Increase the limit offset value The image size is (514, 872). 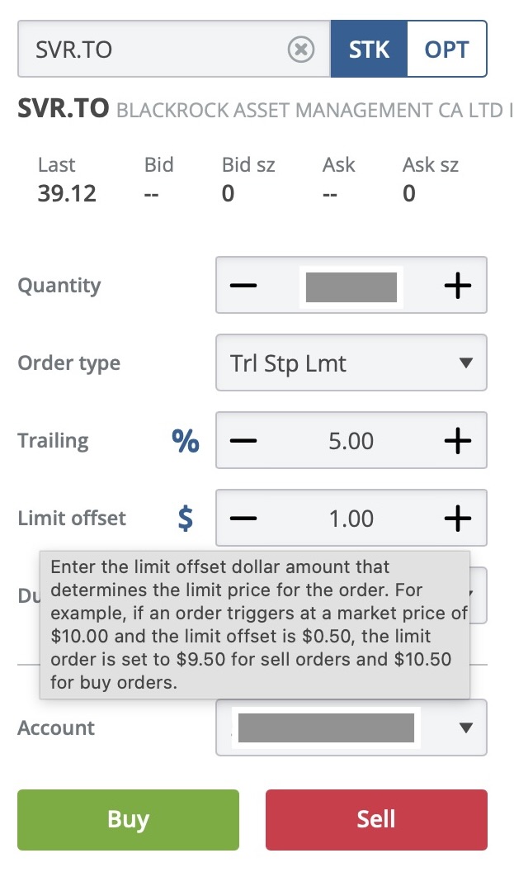coord(457,519)
